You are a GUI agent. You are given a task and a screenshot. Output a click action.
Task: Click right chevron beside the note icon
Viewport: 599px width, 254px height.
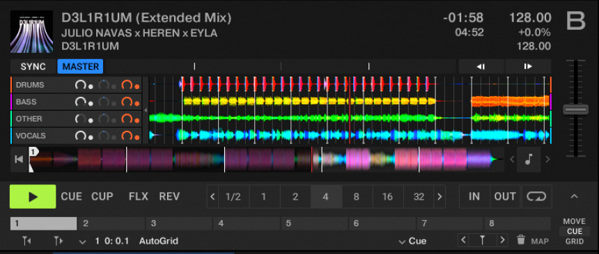tap(547, 159)
